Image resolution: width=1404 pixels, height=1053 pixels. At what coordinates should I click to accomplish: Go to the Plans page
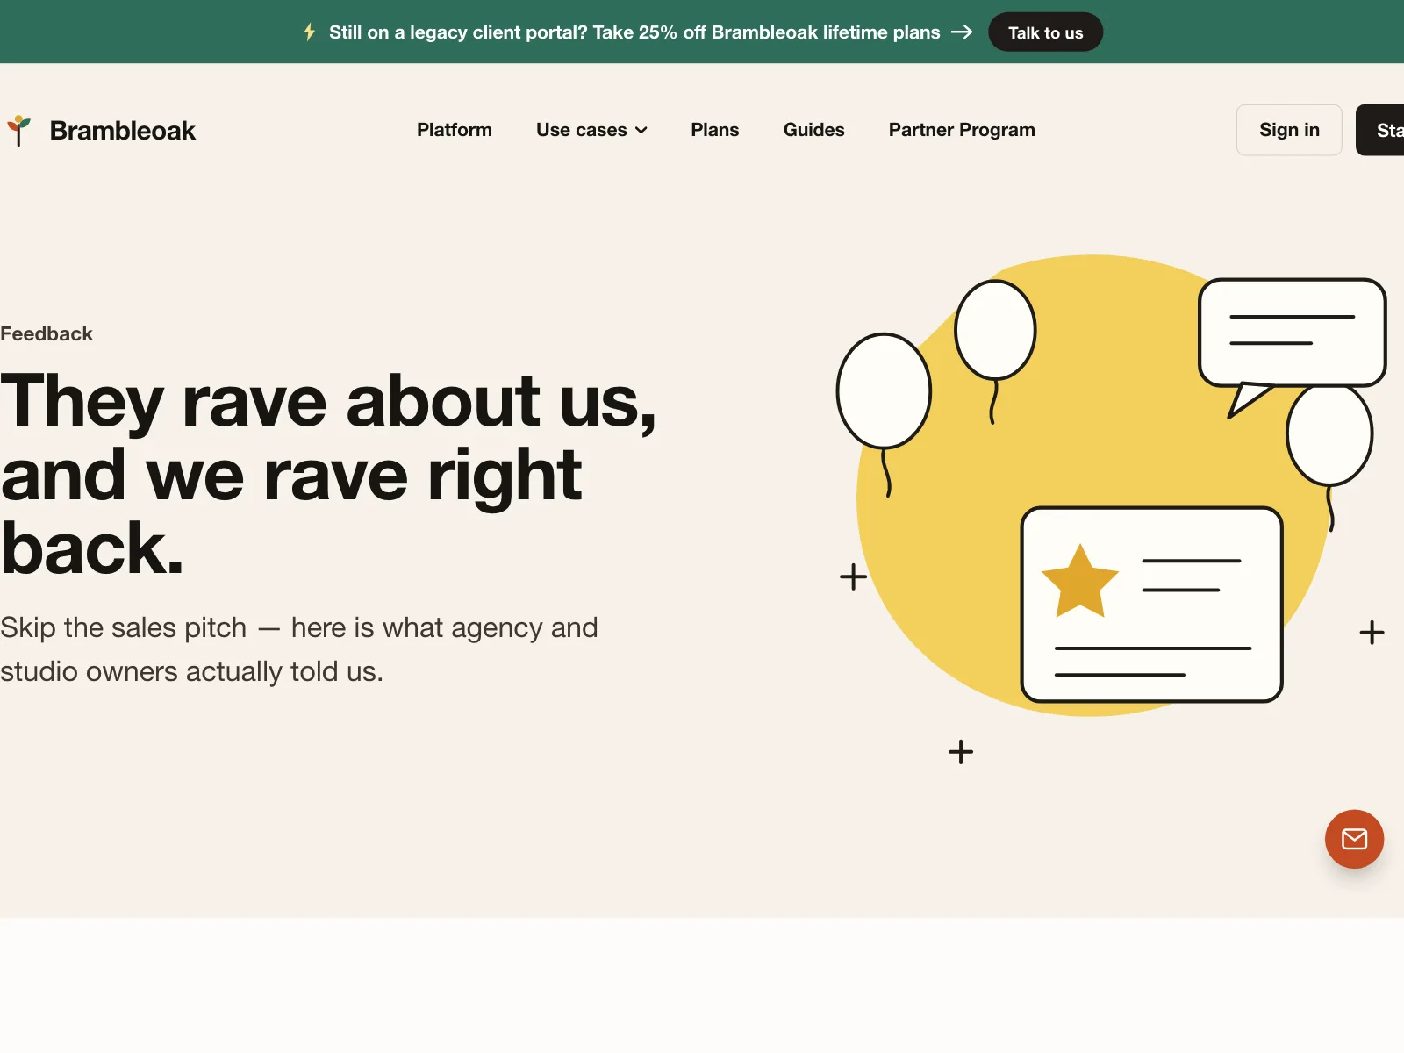click(715, 130)
